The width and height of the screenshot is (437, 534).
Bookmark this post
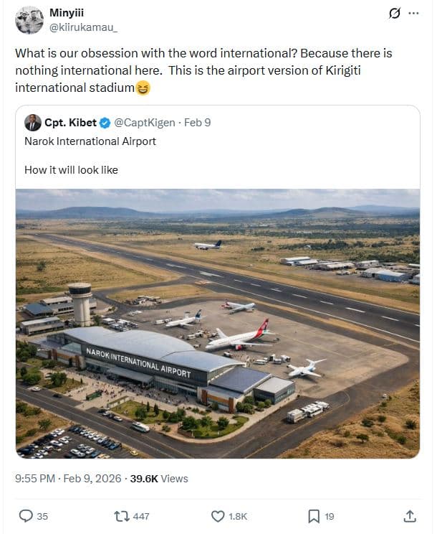(314, 515)
